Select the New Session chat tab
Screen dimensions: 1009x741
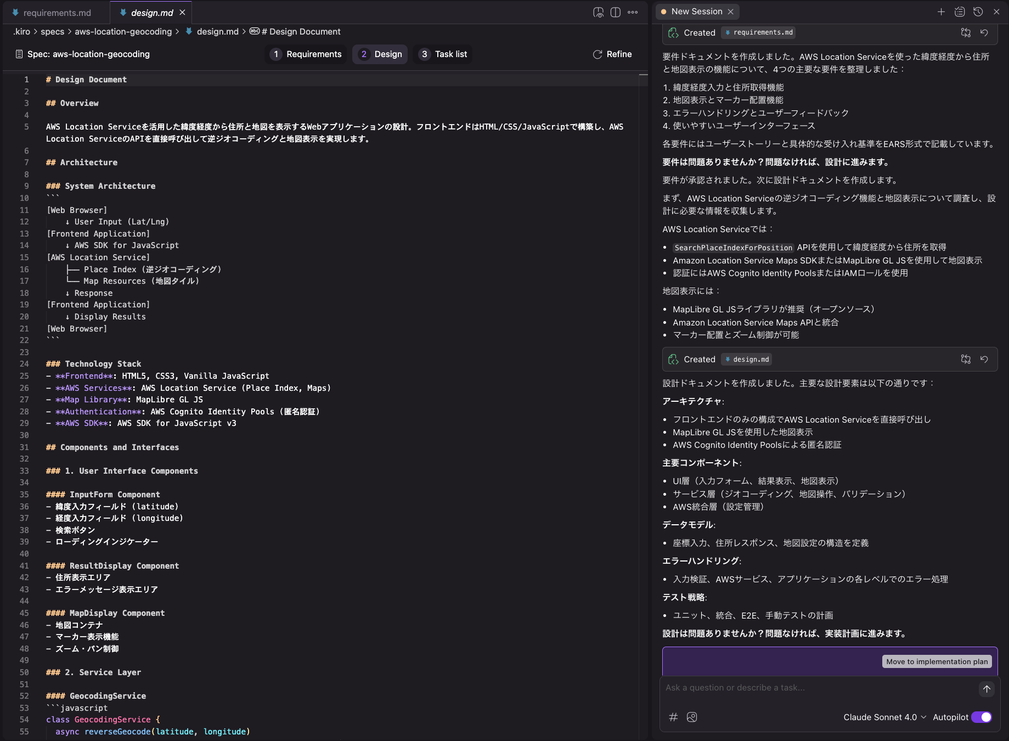tap(696, 12)
